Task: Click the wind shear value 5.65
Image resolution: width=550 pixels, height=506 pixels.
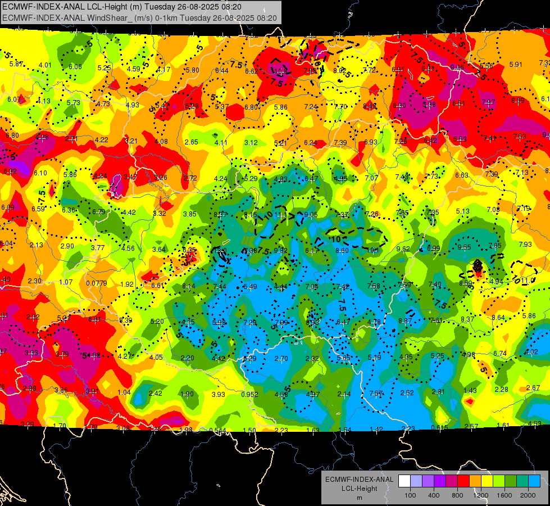Action: (343, 358)
